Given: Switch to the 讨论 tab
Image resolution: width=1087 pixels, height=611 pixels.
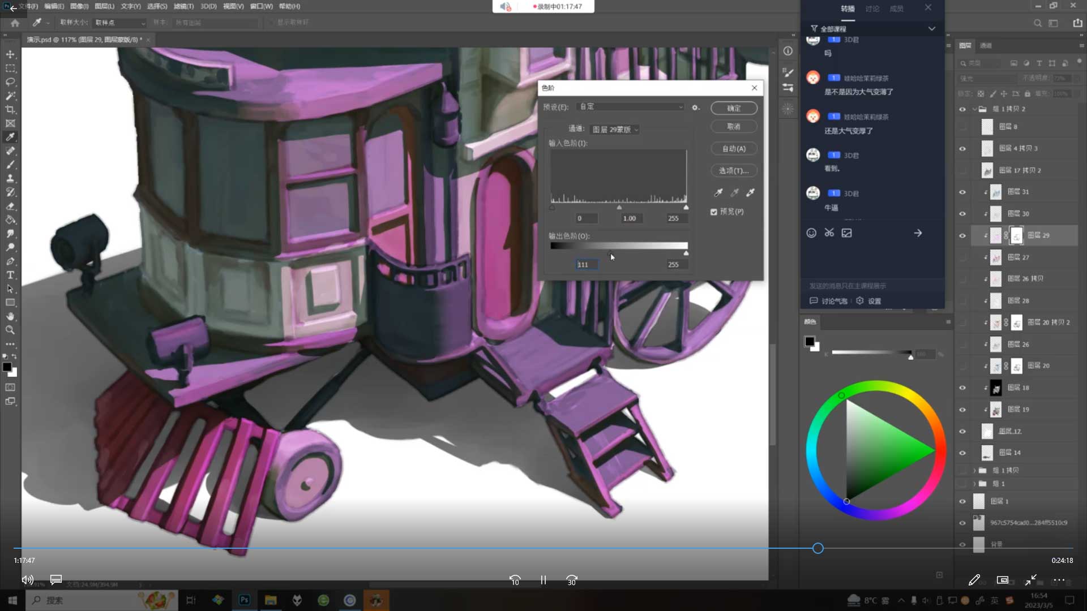Looking at the screenshot, I should coord(872,8).
